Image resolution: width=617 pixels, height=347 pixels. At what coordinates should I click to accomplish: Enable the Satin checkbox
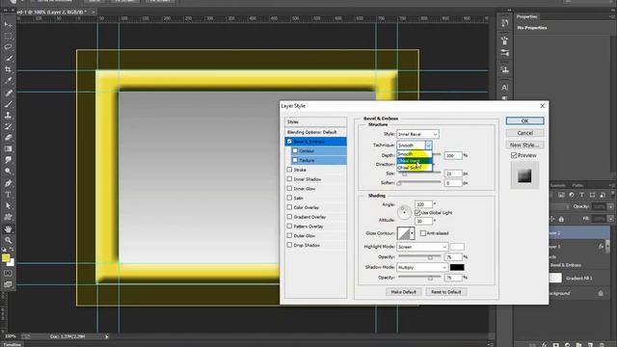(289, 198)
